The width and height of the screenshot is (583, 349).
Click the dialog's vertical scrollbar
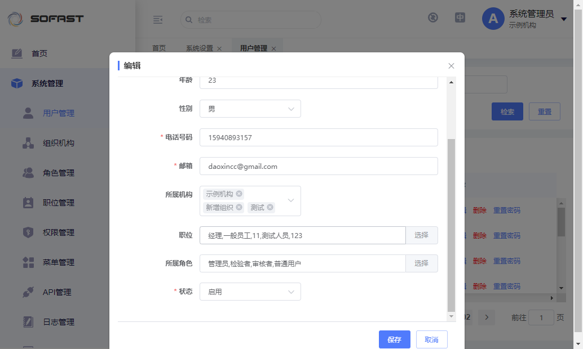pyautogui.click(x=451, y=225)
